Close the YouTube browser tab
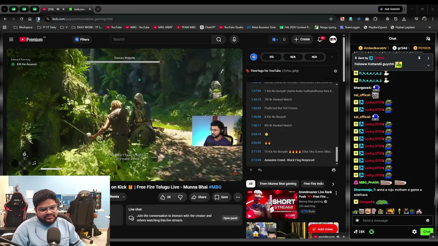Image resolution: width=438 pixels, height=246 pixels. (x=63, y=9)
